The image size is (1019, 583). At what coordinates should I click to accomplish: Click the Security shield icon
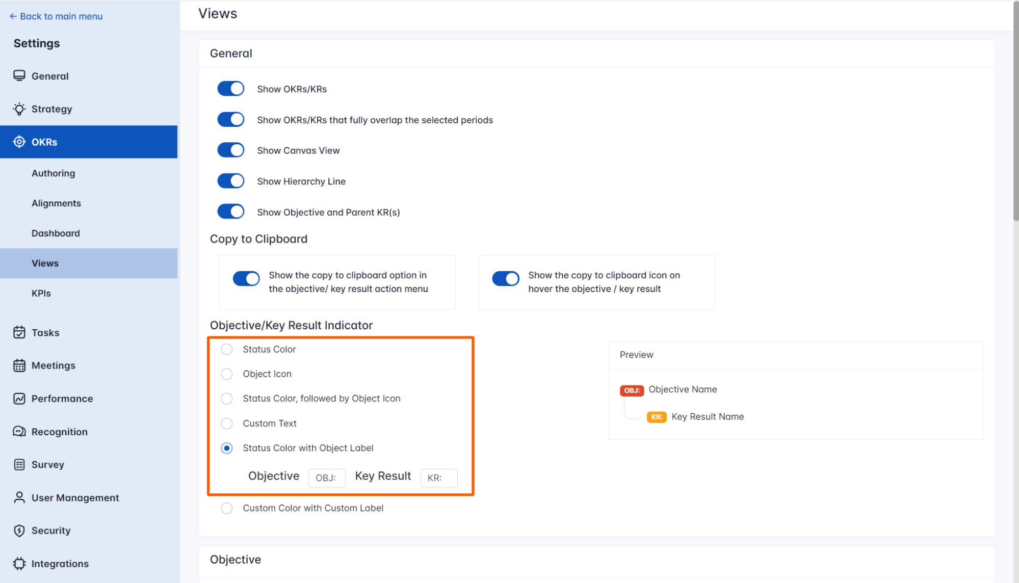[19, 531]
